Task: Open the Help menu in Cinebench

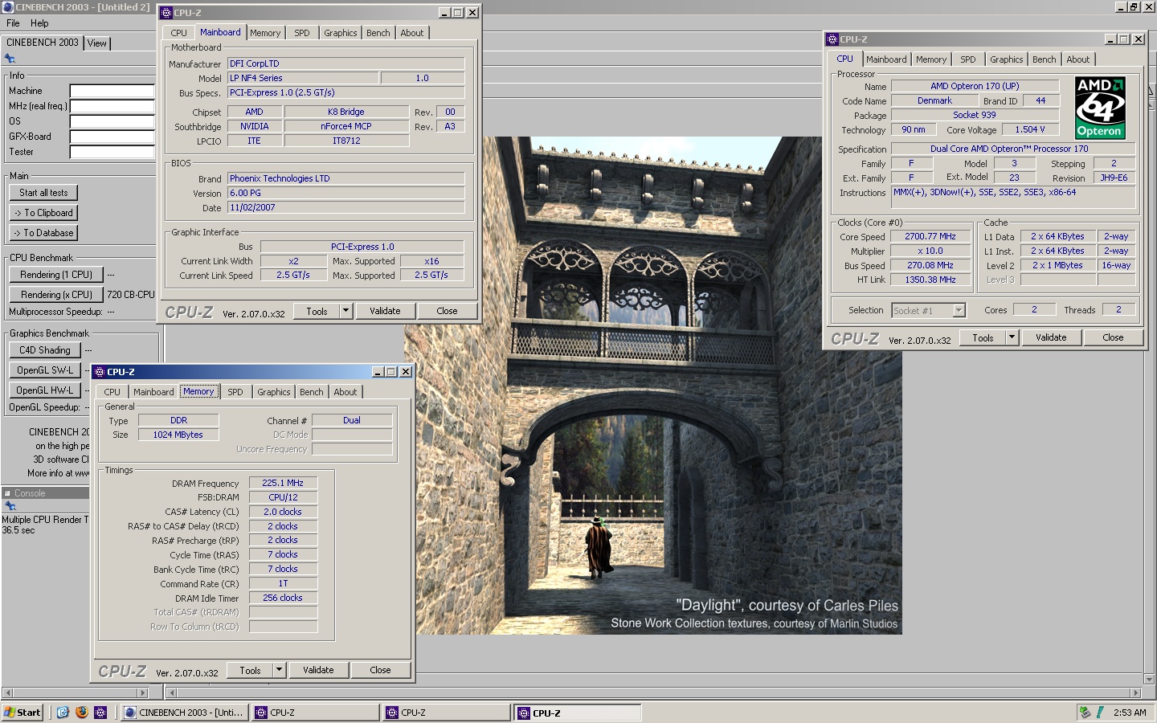Action: 39,23
